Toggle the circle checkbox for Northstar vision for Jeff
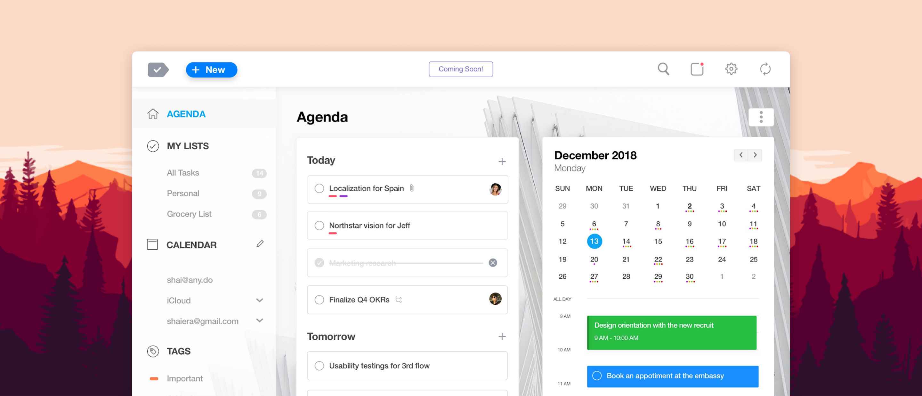Screen dimensions: 922x396 click(x=320, y=225)
